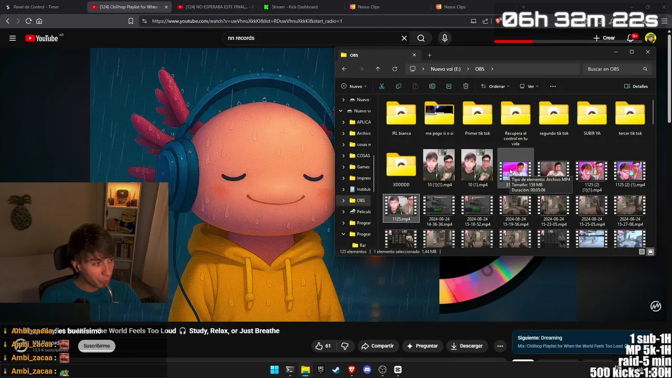Reload the page in the browser
Screen dimensions: 672x378
click(x=28, y=21)
